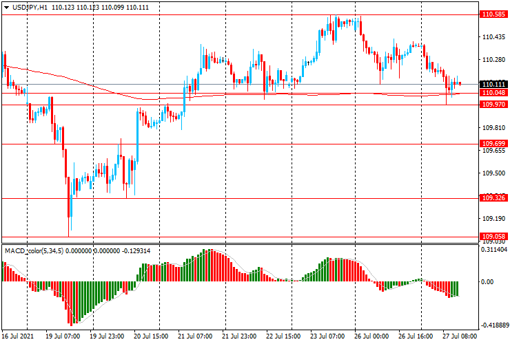
Task: Click the 26 Jul 16:00 time label
Action: click(416, 336)
